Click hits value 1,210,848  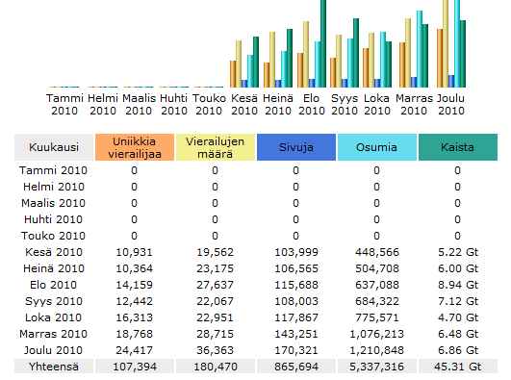coord(376,350)
